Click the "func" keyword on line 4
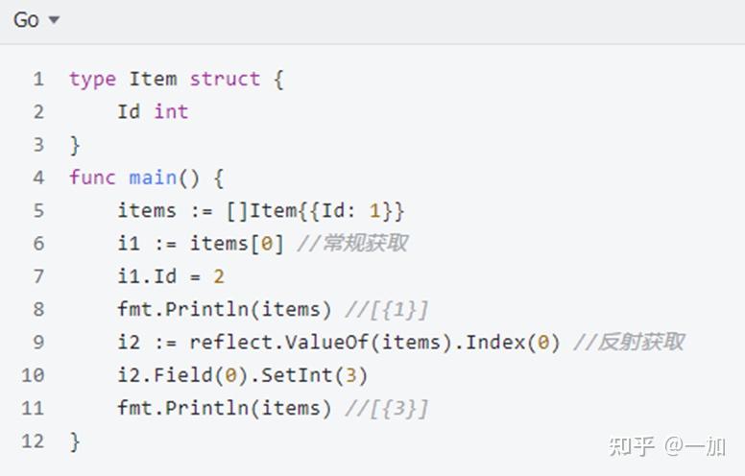745x476 pixels. click(92, 178)
